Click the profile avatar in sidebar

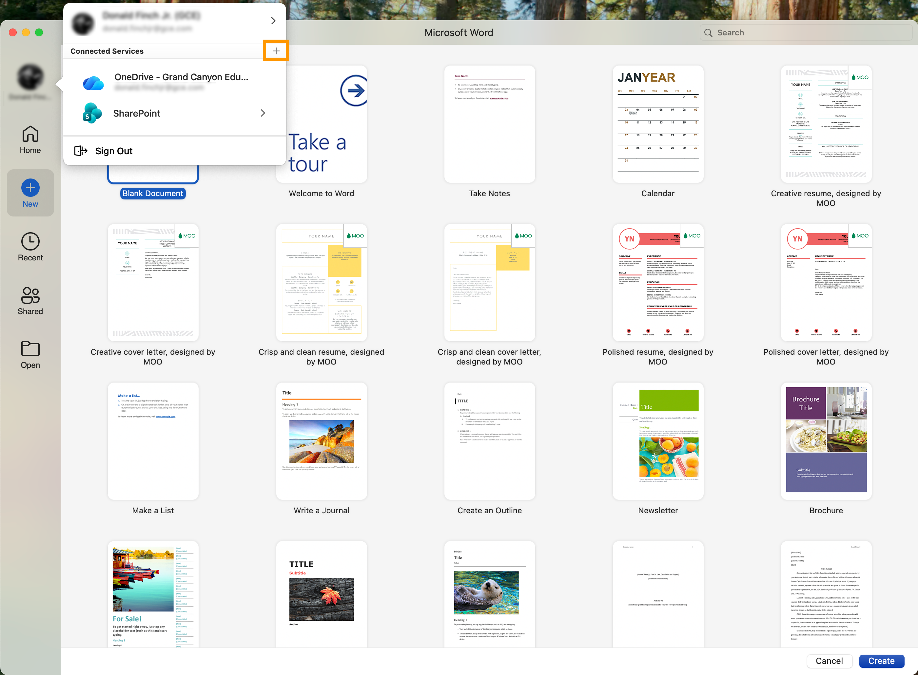[30, 78]
